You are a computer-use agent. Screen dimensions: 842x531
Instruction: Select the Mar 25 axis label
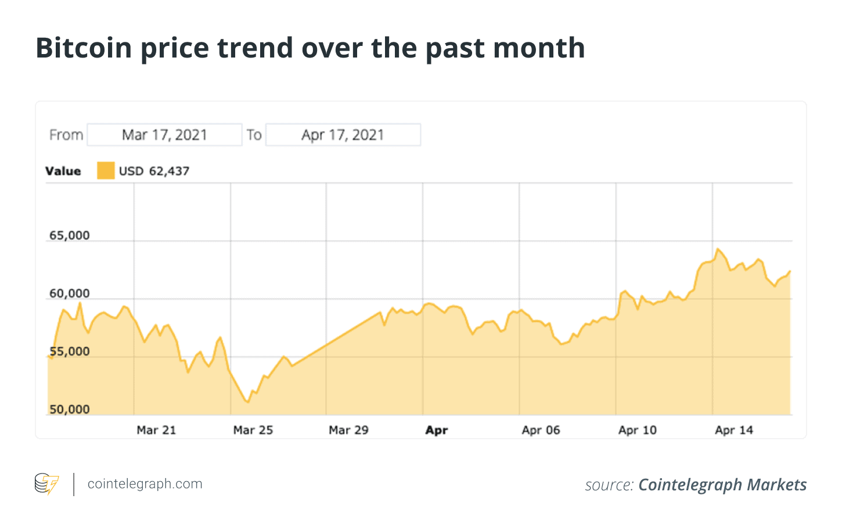pyautogui.click(x=253, y=430)
